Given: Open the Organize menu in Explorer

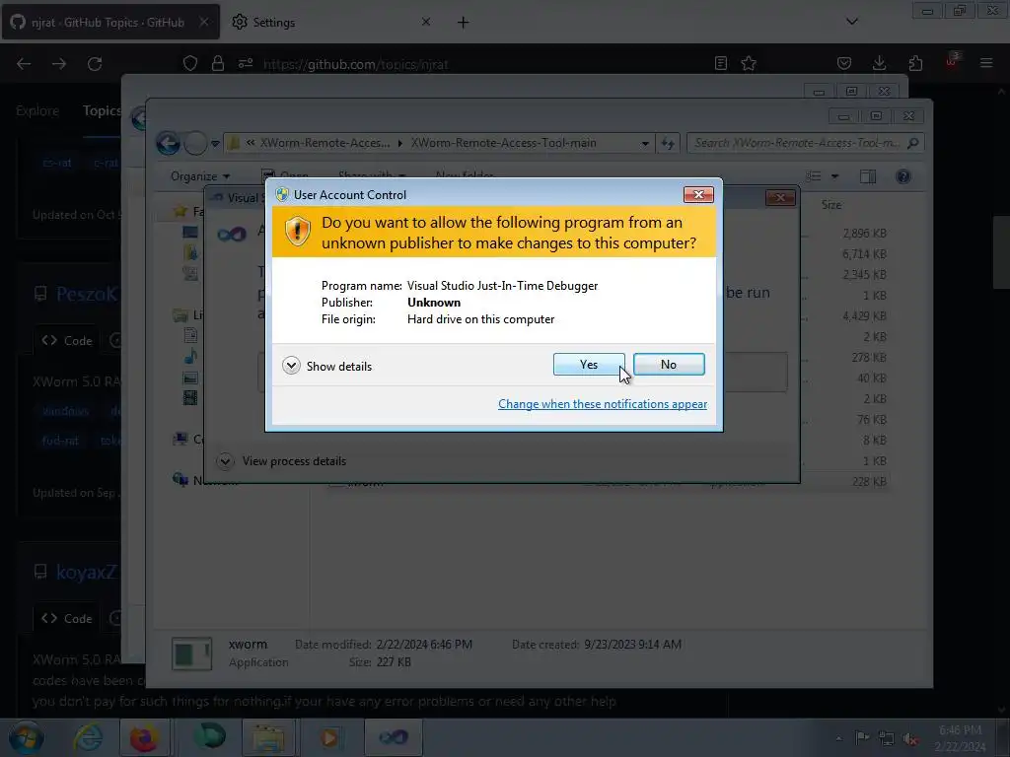Looking at the screenshot, I should (x=199, y=176).
